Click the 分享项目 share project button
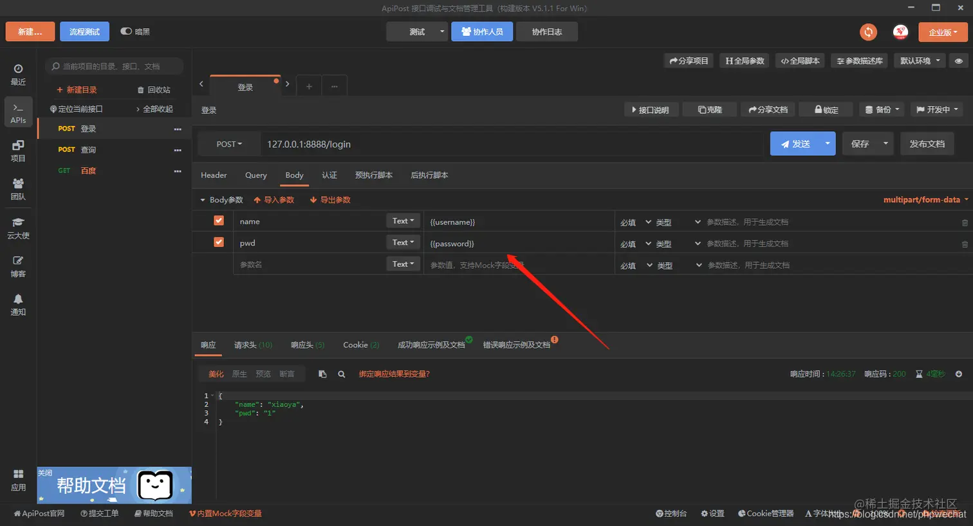Screen dimensions: 973x526 tap(689, 61)
